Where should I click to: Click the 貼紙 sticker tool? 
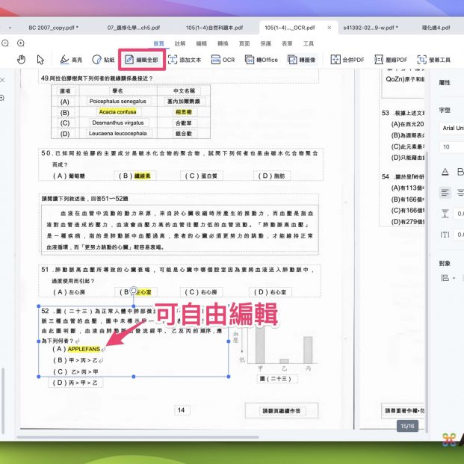tap(104, 59)
